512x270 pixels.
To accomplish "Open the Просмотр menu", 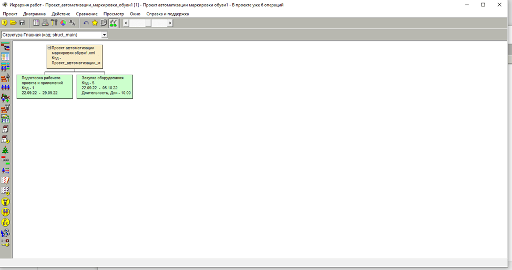I will pos(114,14).
